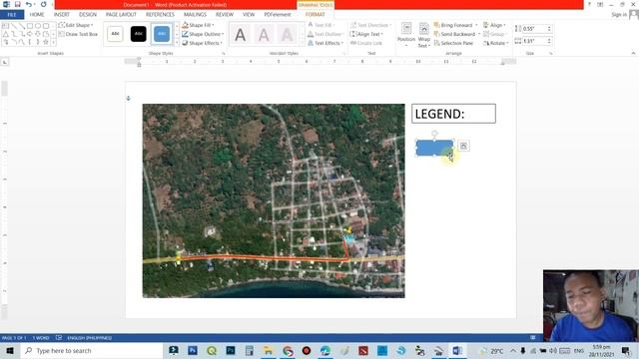The image size is (639, 359).
Task: Select the Drawing Tools FORMAT tab
Action: (x=316, y=15)
